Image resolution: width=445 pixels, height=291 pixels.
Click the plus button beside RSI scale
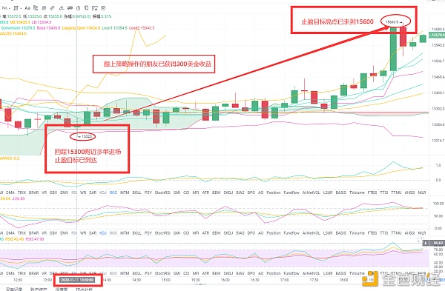tap(426, 243)
